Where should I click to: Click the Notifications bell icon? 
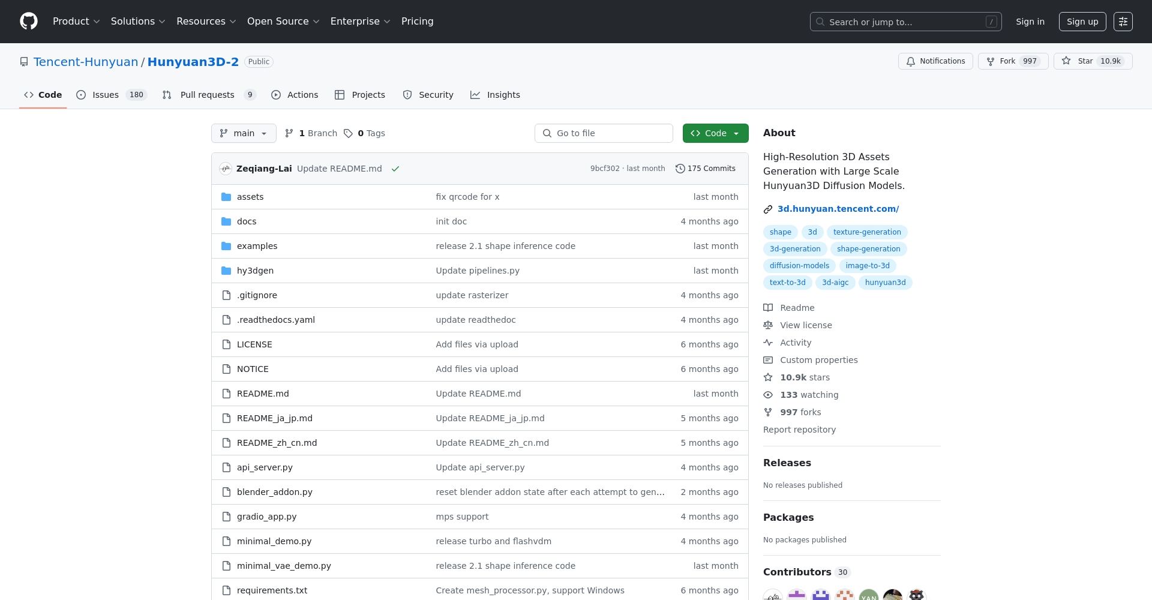pyautogui.click(x=911, y=61)
